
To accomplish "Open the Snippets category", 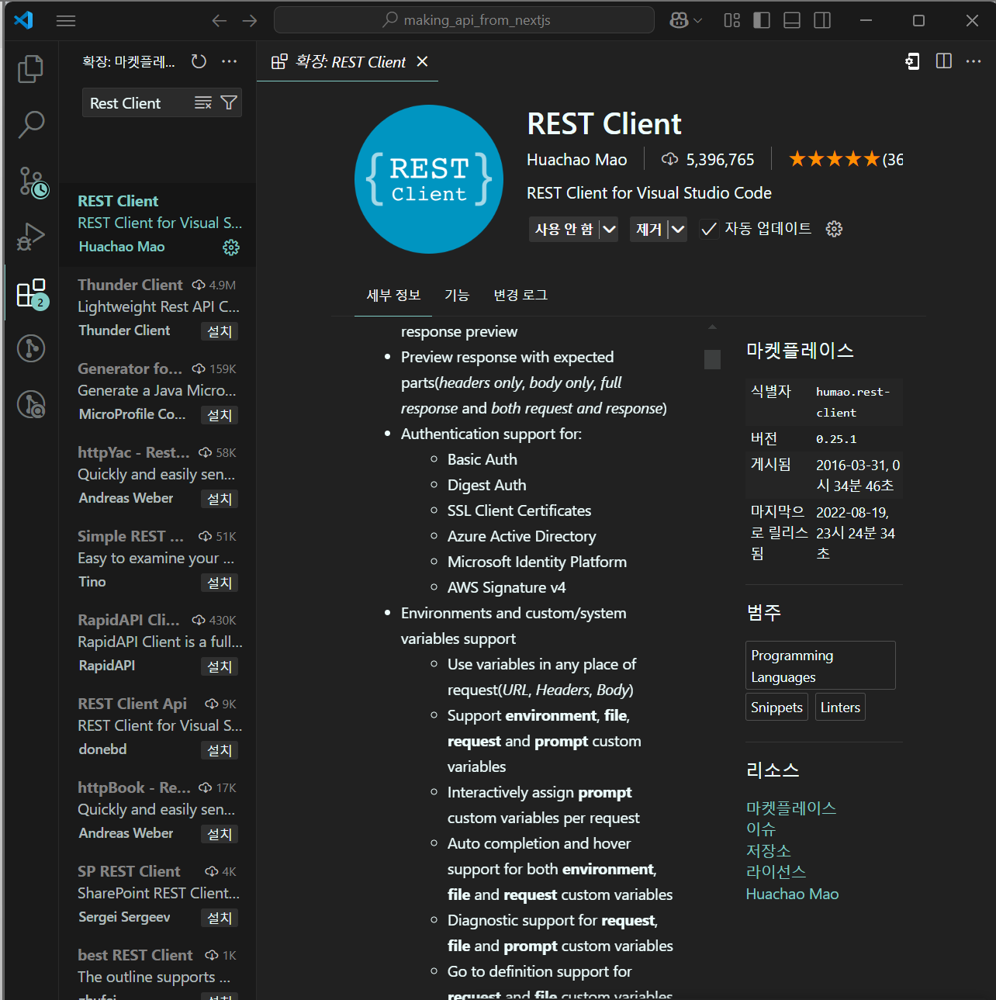I will 776,708.
